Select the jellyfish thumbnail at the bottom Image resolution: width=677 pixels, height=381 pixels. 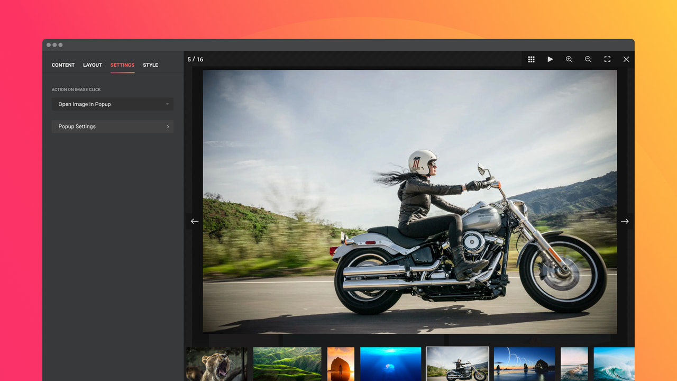click(x=391, y=364)
